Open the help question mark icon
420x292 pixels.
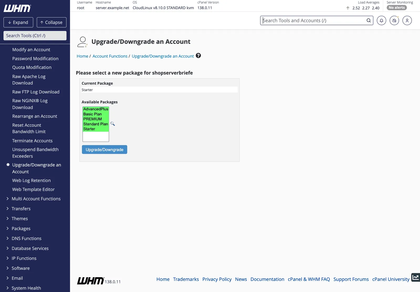click(x=198, y=56)
